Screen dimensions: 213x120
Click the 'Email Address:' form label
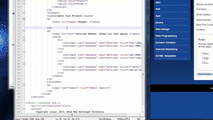coord(204,15)
